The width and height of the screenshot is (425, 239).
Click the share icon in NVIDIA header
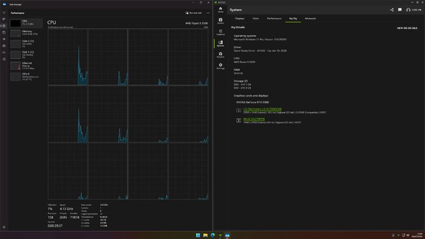[x=392, y=10]
